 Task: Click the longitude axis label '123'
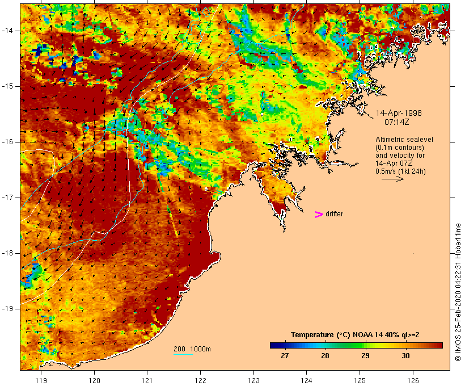pos(253,380)
